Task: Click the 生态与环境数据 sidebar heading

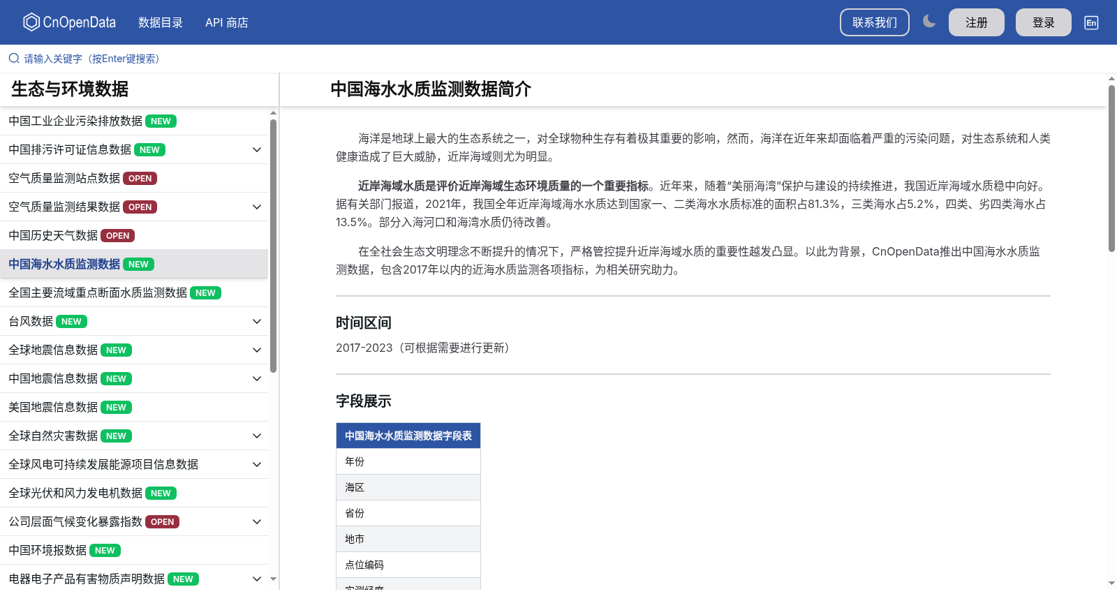Action: tap(70, 89)
